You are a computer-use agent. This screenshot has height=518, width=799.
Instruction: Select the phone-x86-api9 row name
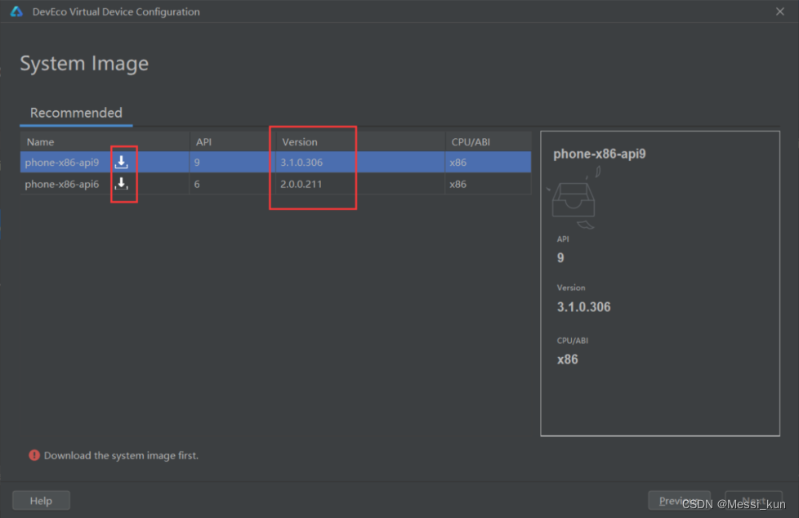click(x=62, y=162)
